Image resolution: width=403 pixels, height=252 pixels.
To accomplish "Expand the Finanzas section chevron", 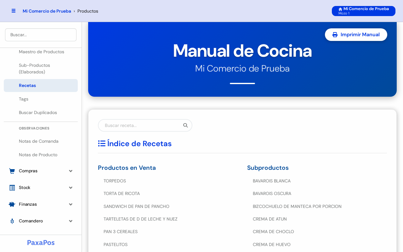I will point(71,204).
